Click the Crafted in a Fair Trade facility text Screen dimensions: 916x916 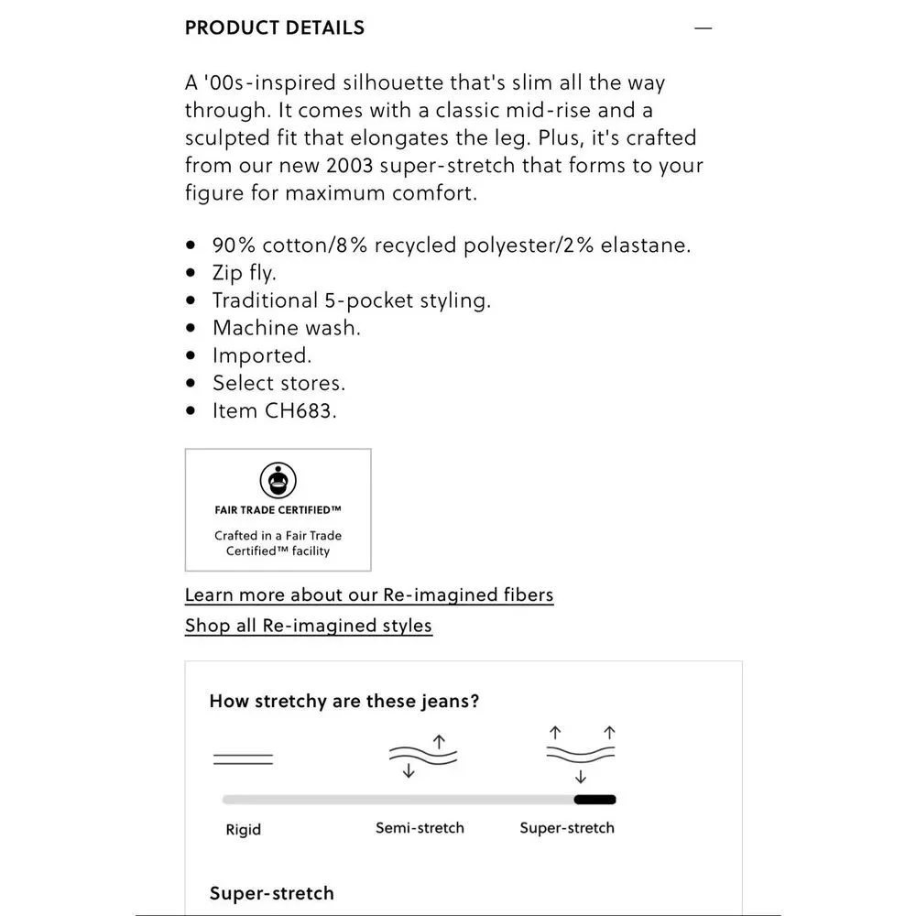point(278,543)
